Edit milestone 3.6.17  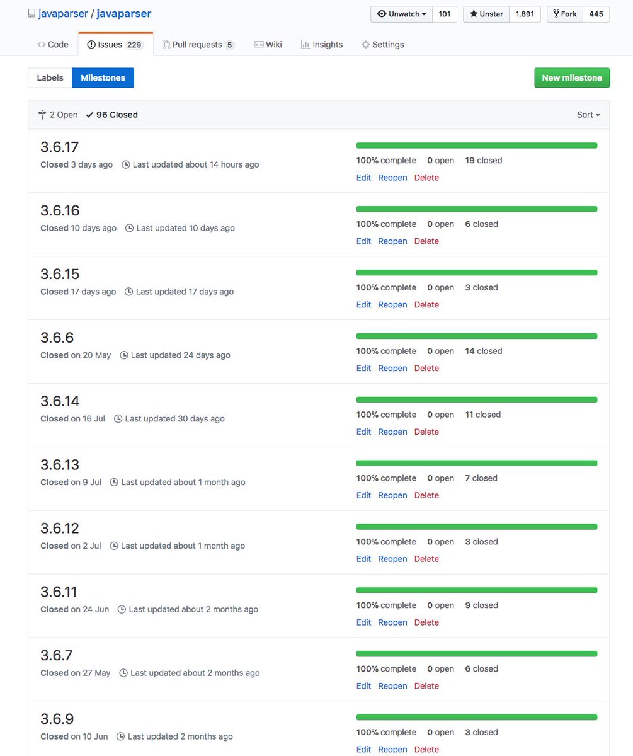(364, 178)
